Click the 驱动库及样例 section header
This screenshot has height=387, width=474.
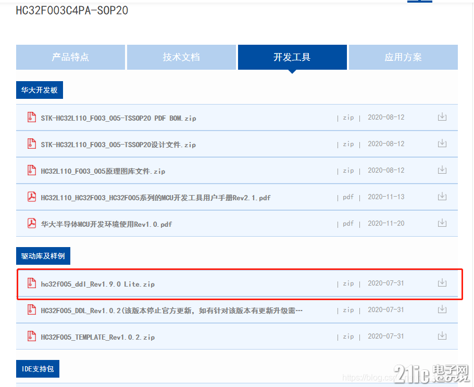pyautogui.click(x=43, y=256)
